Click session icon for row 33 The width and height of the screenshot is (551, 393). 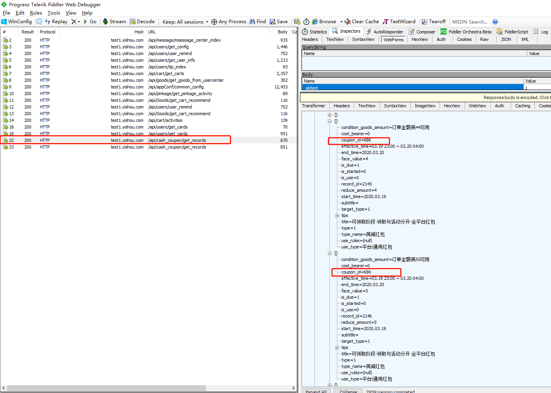click(x=6, y=147)
